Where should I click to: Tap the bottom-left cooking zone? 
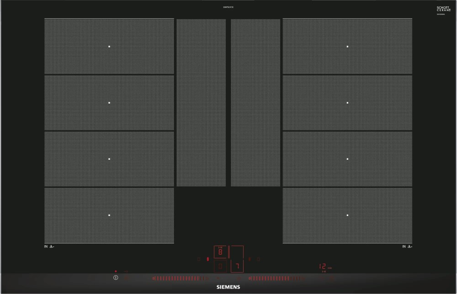[x=109, y=215]
